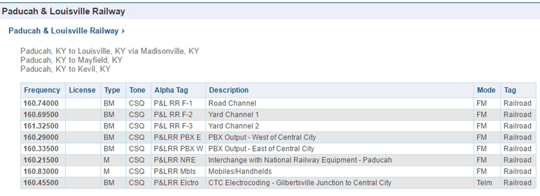Click the Description column header
The width and height of the screenshot is (540, 196).
click(229, 90)
